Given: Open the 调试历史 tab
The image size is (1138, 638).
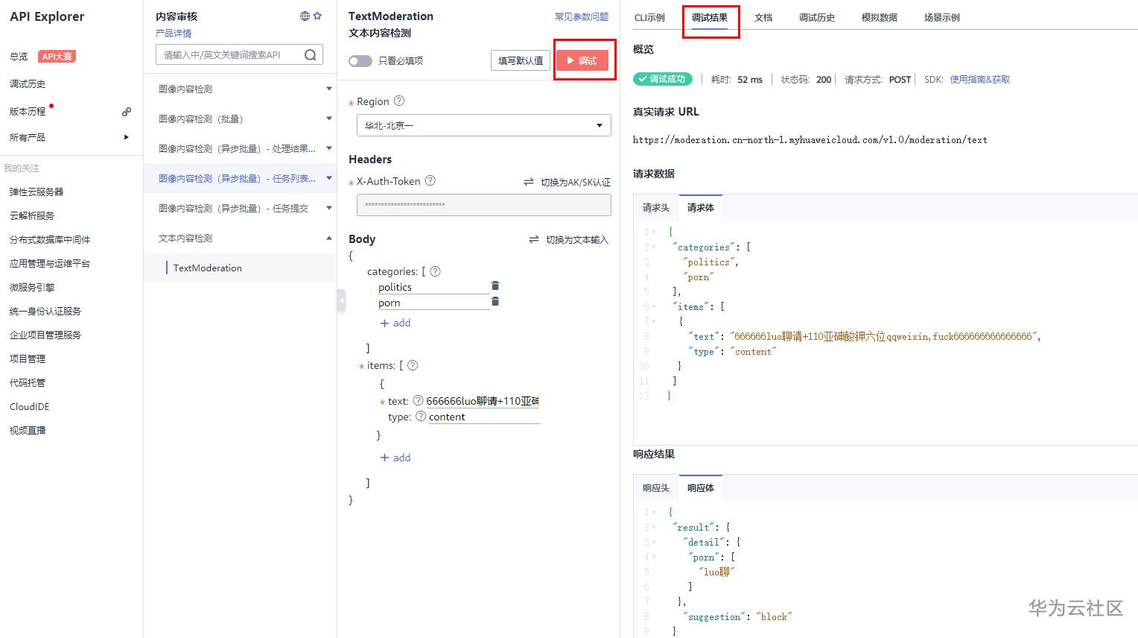Looking at the screenshot, I should click(x=817, y=17).
